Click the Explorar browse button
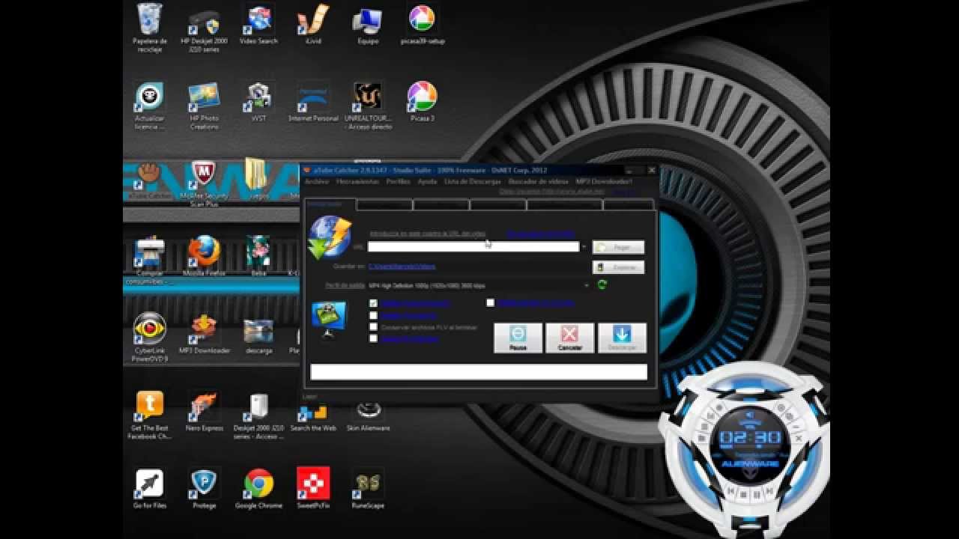 click(618, 267)
